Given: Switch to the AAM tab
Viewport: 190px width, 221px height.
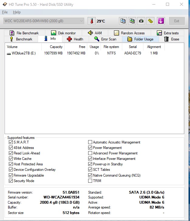Looking at the screenshot, I should [x=95, y=33].
